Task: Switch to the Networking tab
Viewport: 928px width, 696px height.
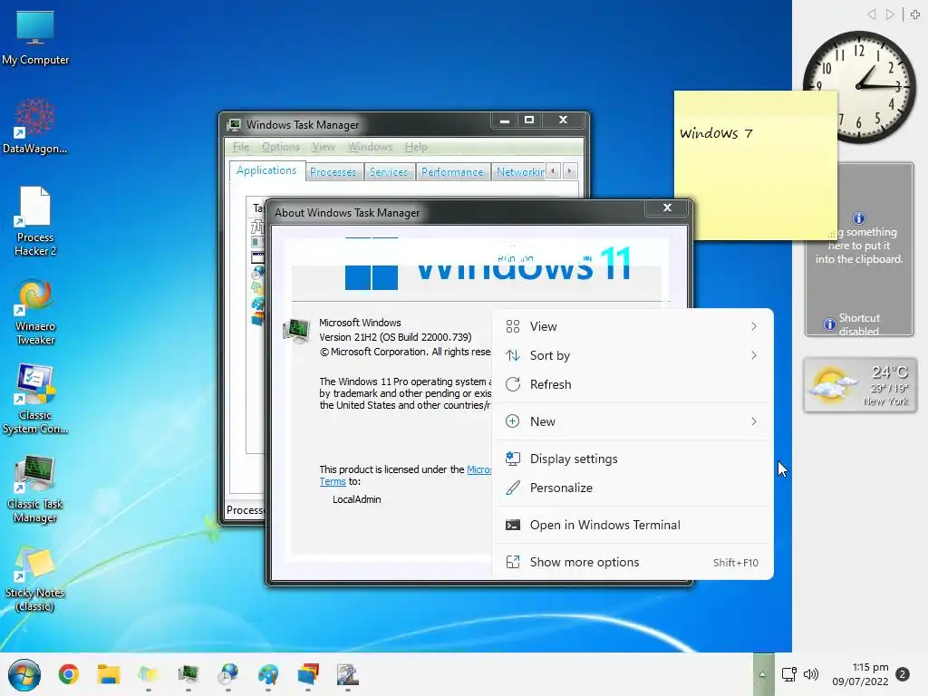Action: tap(519, 172)
